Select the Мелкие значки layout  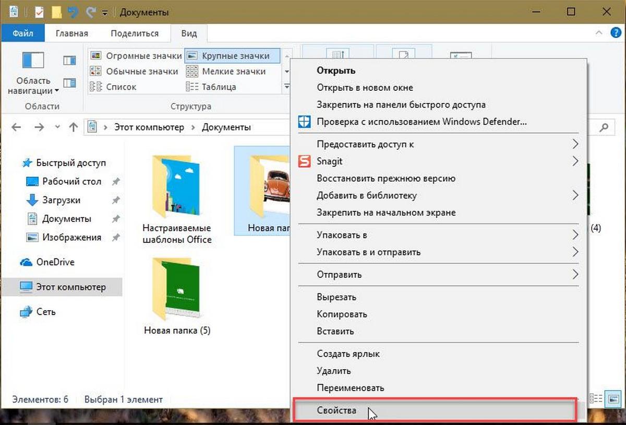click(x=226, y=72)
